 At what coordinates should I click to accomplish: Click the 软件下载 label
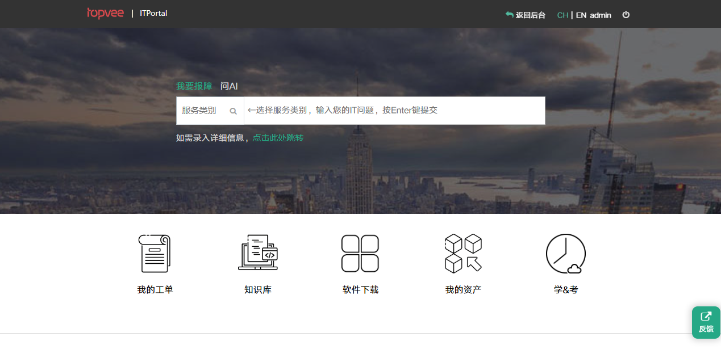(x=360, y=290)
